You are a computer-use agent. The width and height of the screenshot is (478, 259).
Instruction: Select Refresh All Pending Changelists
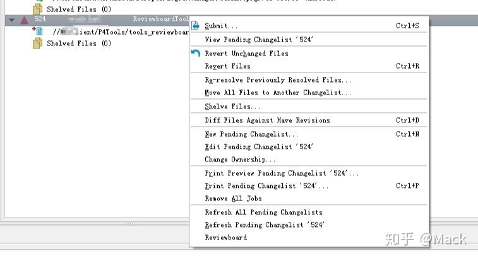pyautogui.click(x=263, y=212)
